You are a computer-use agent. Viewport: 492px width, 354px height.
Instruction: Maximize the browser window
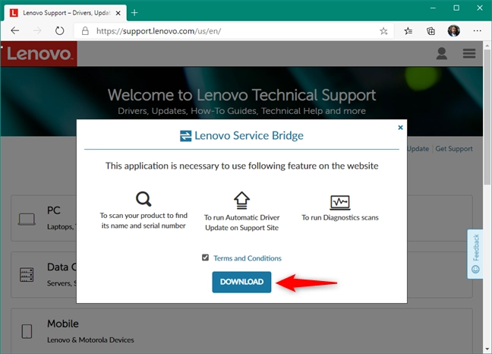pos(456,8)
